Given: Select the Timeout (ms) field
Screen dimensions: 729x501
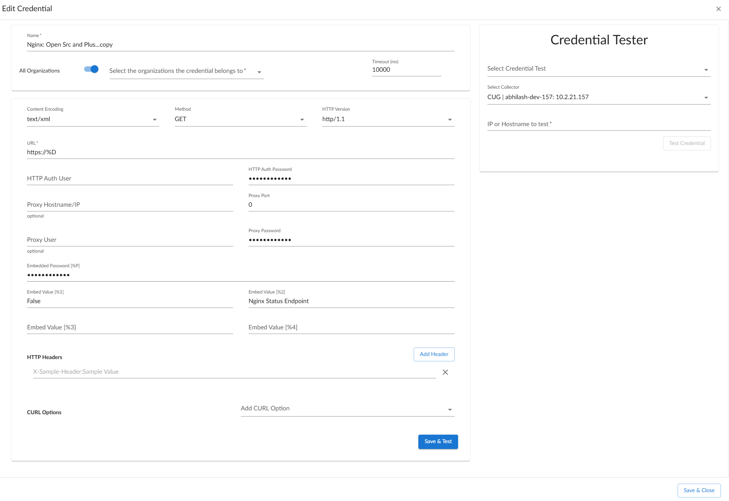Looking at the screenshot, I should (406, 70).
